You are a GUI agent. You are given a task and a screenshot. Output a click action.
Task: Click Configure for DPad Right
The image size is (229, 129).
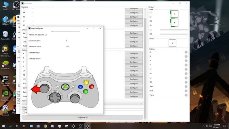point(134,46)
